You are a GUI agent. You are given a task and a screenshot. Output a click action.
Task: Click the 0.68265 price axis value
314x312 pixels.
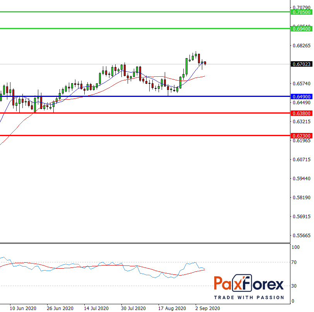[302, 46]
